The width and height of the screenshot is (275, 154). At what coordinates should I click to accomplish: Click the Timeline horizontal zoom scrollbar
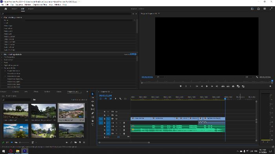click(124, 143)
